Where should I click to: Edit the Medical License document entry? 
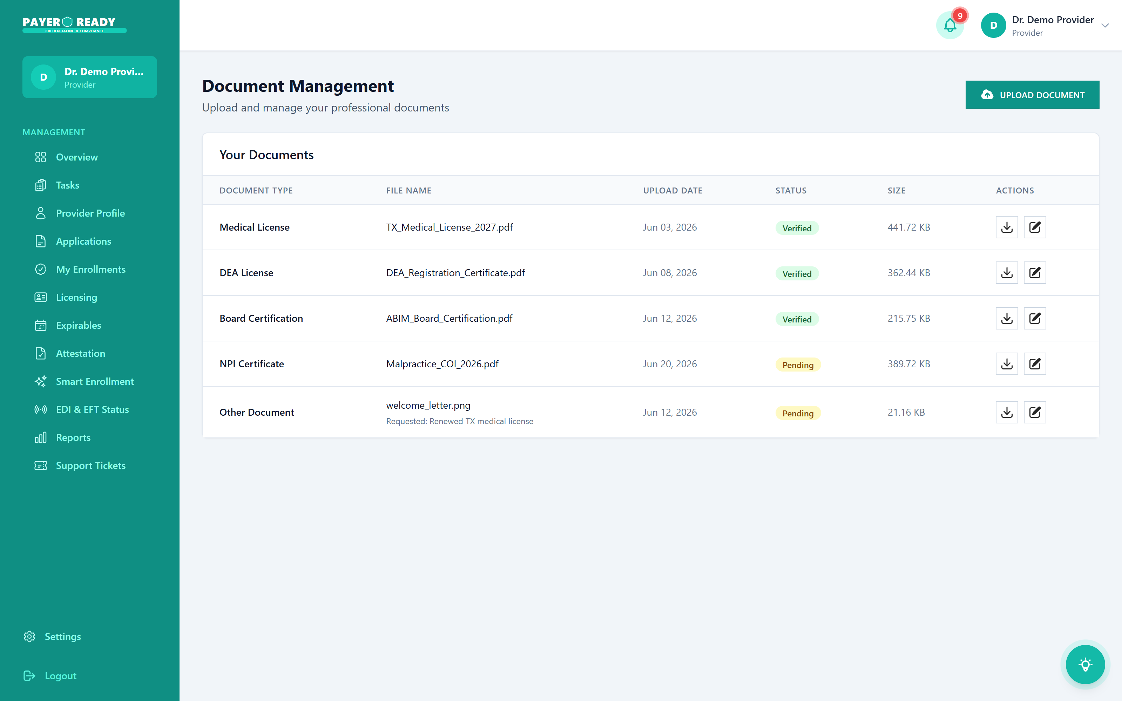(1035, 227)
